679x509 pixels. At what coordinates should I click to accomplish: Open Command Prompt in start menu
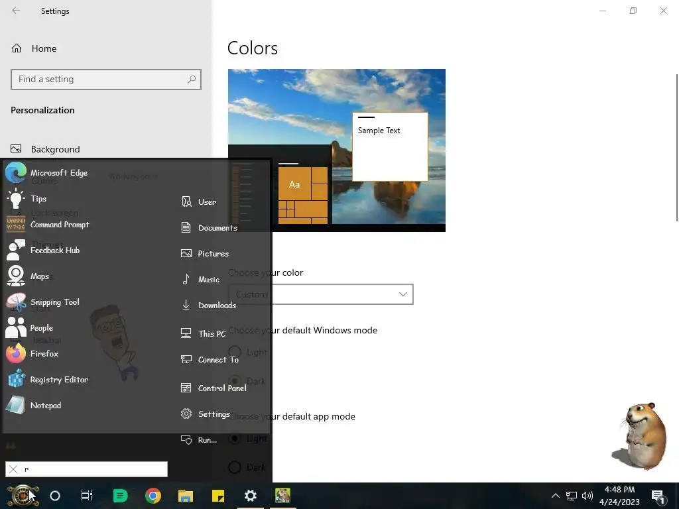(48, 225)
